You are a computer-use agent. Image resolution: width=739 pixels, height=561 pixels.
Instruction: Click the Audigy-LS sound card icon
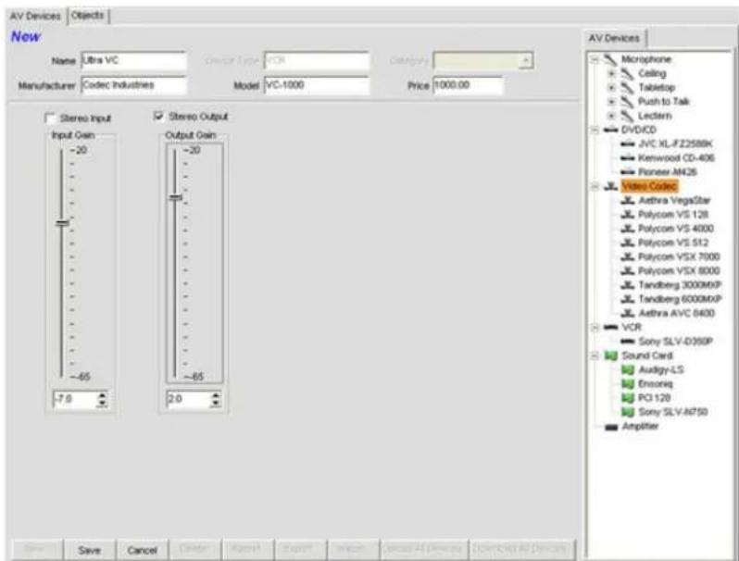click(x=628, y=369)
